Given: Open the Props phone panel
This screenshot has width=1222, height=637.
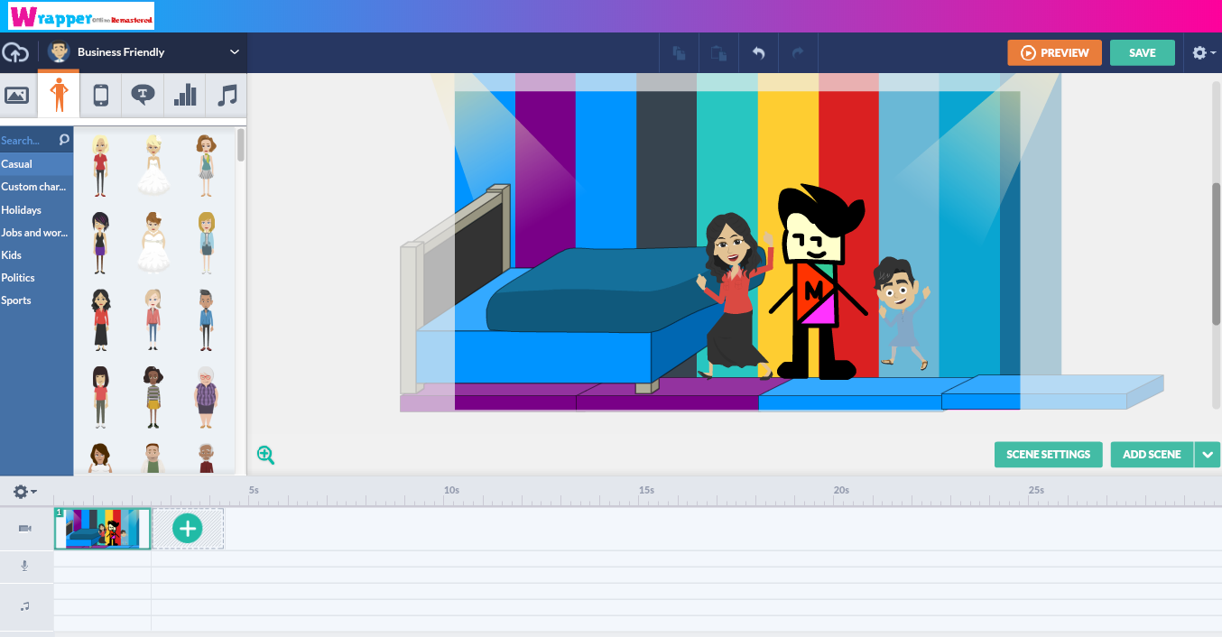Looking at the screenshot, I should [x=100, y=94].
